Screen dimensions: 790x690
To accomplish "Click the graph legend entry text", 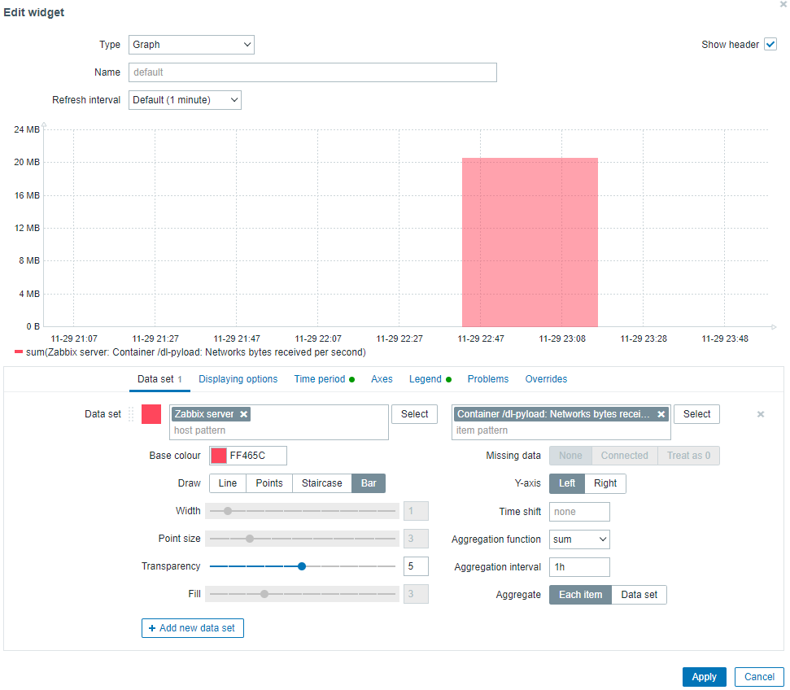I will 195,352.
